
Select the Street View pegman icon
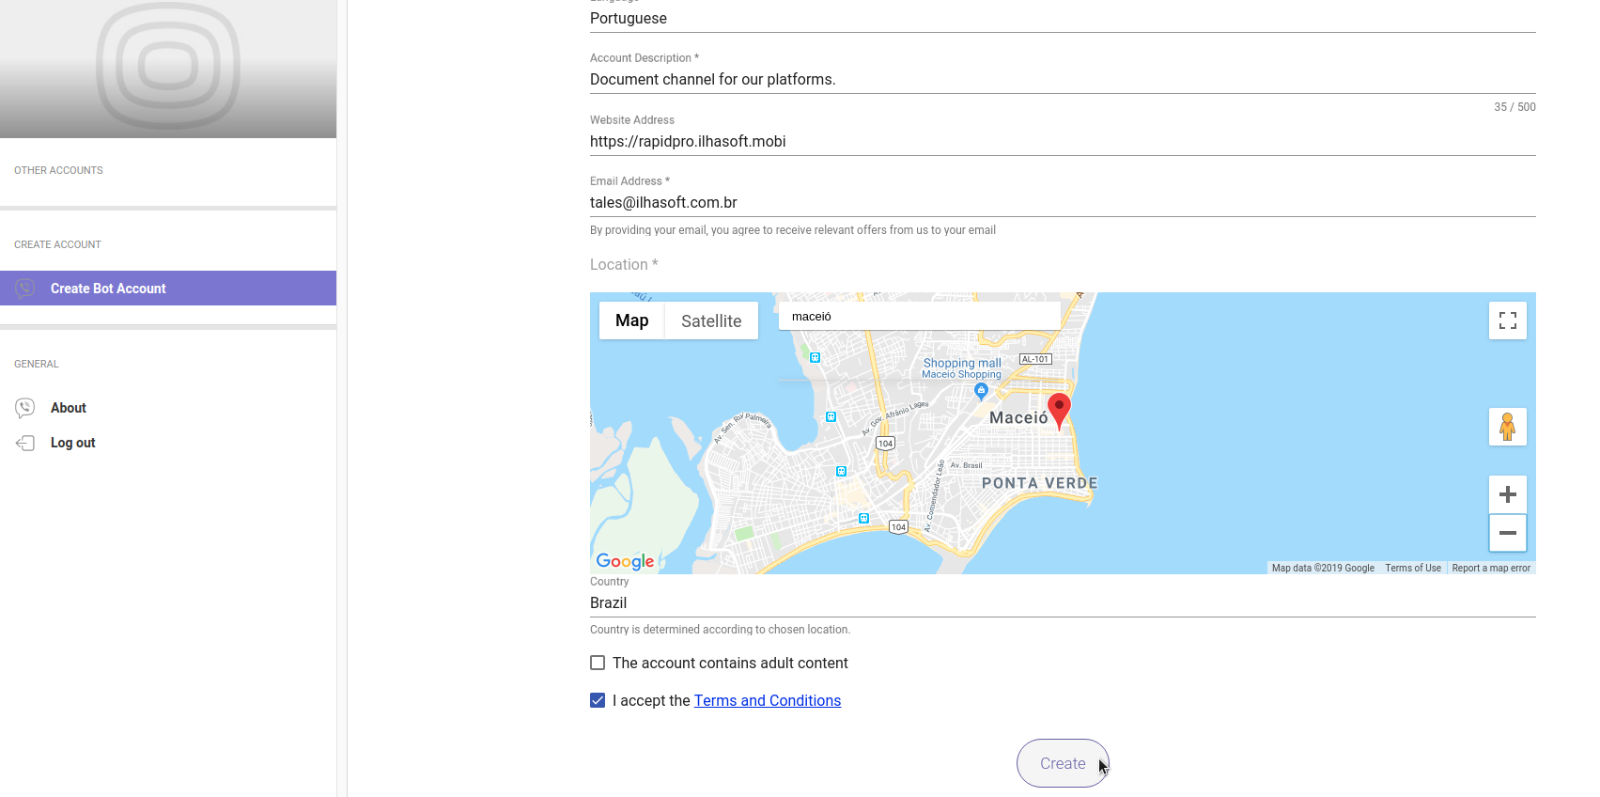coord(1507,427)
